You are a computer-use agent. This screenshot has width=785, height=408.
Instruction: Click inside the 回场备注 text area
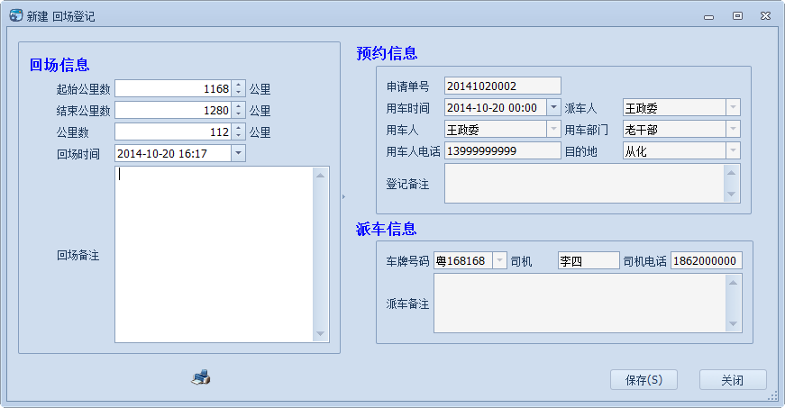pos(215,255)
